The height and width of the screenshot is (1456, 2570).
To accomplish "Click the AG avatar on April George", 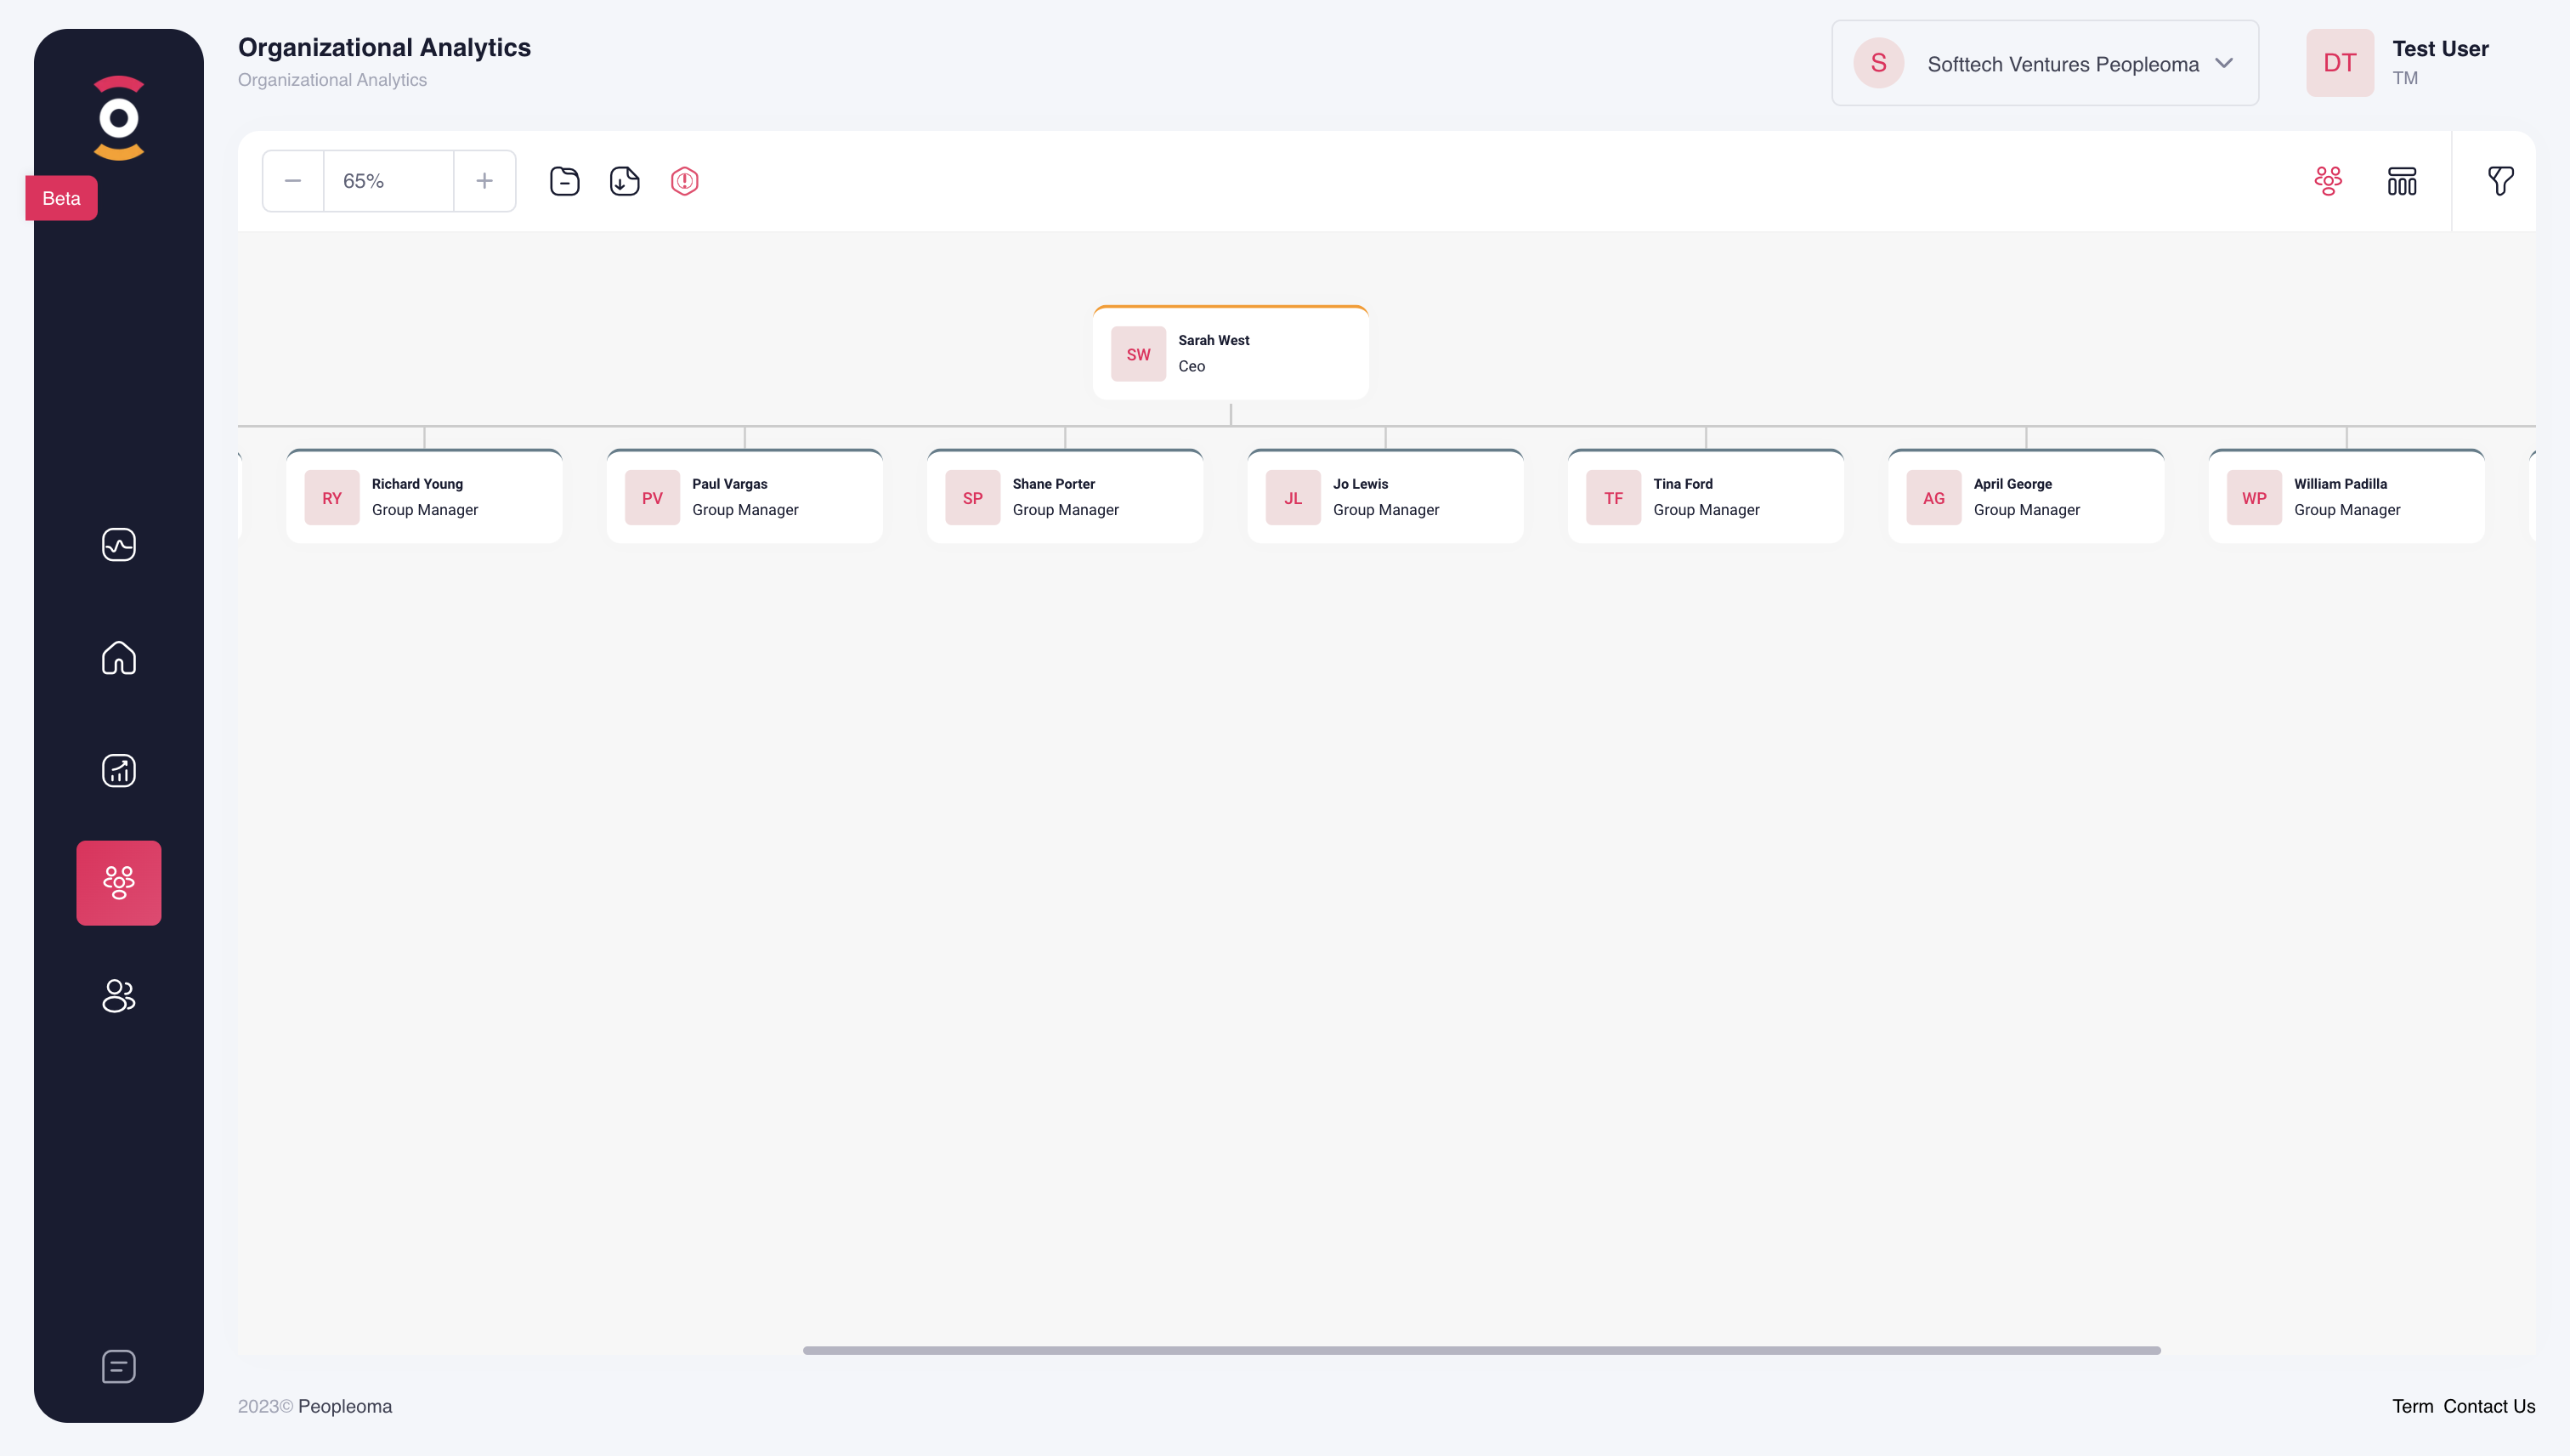I will click(1934, 498).
